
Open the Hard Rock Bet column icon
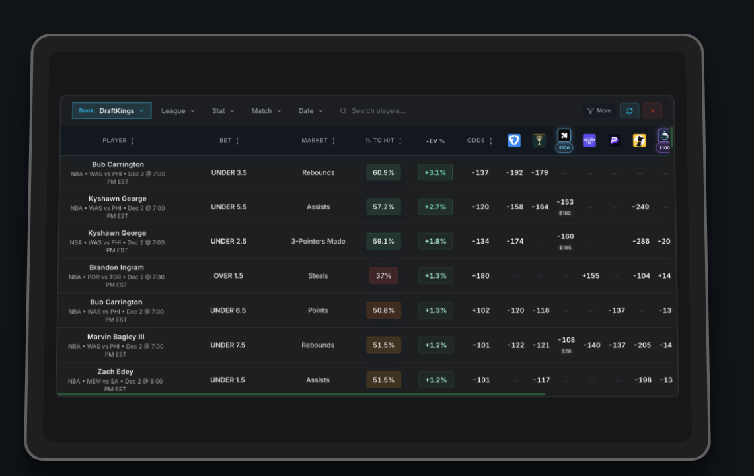click(589, 140)
